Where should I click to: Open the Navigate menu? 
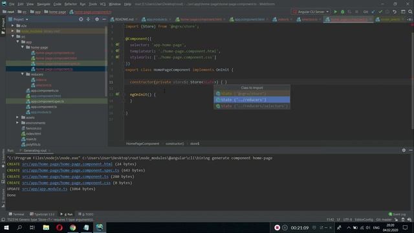43,4
